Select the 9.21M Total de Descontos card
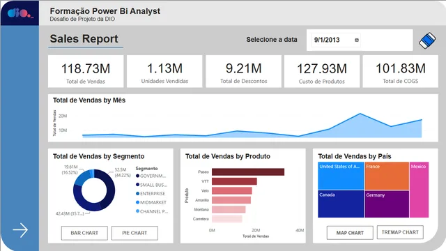Viewport: 446px width, 251px height. pos(243,71)
